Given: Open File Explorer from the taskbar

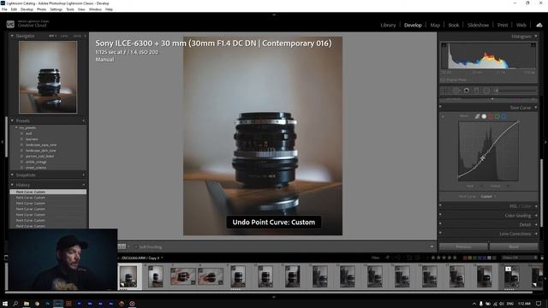Looking at the screenshot, I should (x=27, y=304).
